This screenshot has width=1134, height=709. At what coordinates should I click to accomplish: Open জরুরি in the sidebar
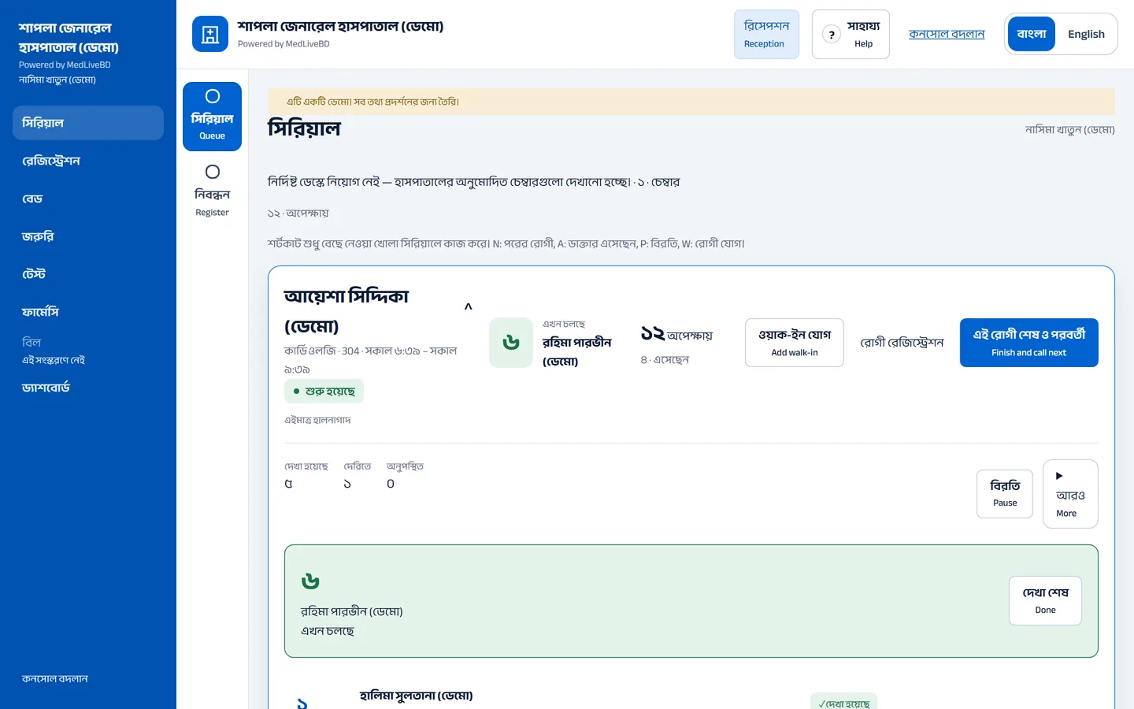(88, 236)
